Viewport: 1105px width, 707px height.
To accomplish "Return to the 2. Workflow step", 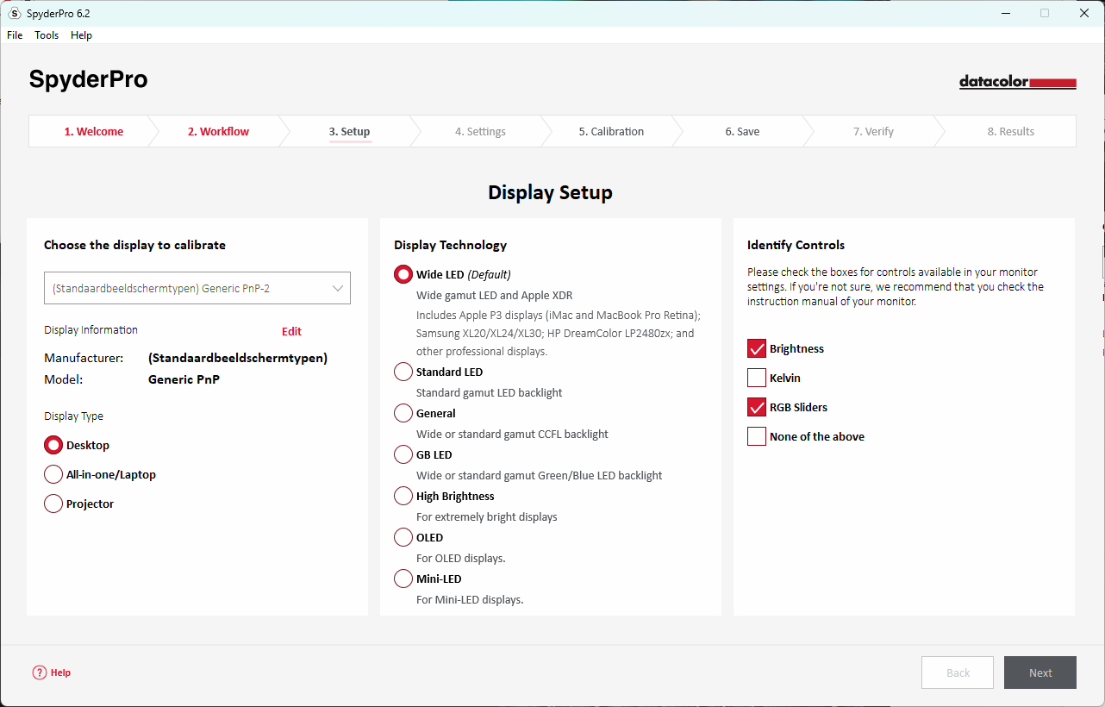I will click(x=218, y=132).
